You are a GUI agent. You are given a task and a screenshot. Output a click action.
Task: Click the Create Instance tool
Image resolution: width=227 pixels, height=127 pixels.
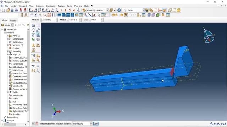(33, 25)
